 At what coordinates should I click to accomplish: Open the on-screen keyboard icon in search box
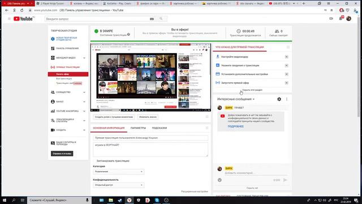(152, 19)
